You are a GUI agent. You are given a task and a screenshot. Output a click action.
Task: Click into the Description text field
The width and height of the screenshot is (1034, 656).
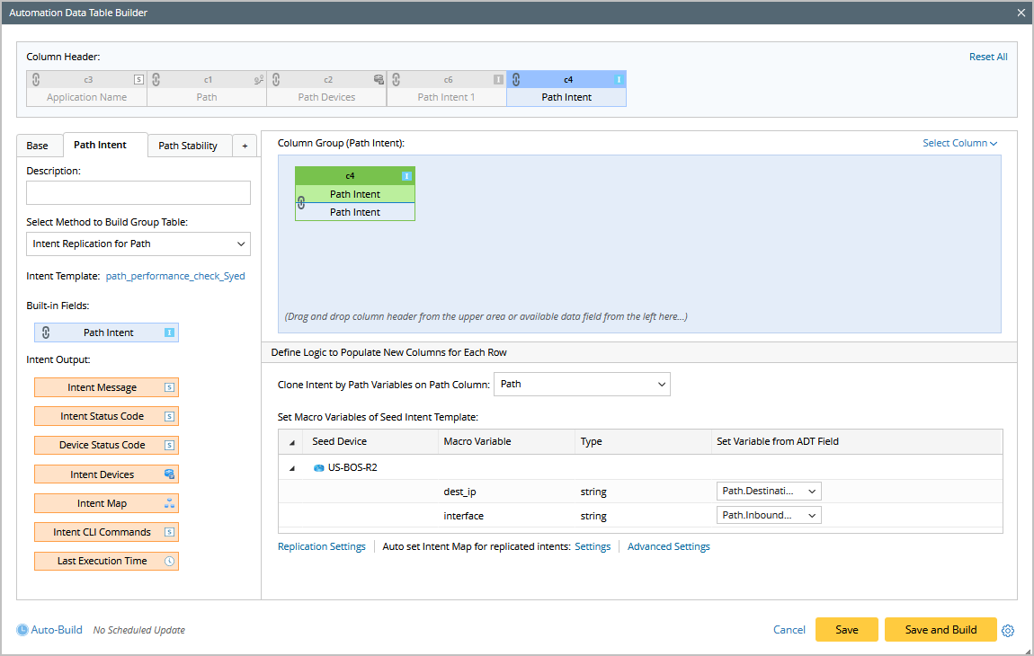coord(138,192)
